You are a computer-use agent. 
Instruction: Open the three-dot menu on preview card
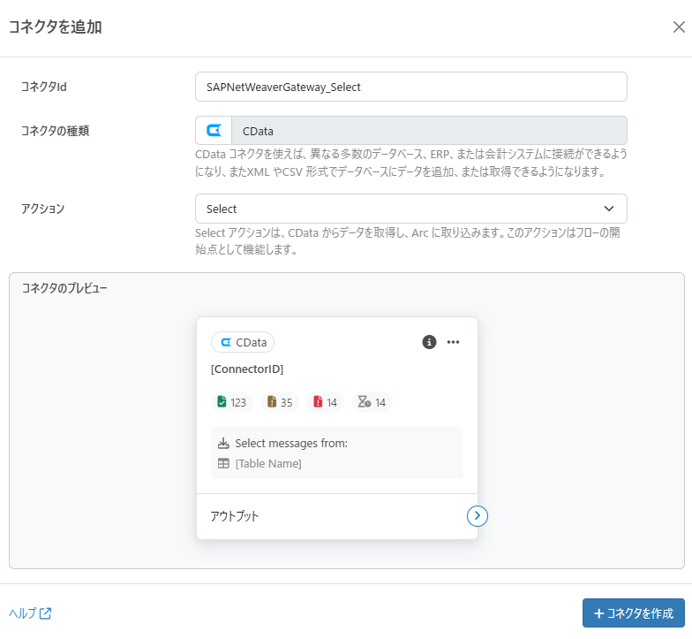[x=453, y=342]
